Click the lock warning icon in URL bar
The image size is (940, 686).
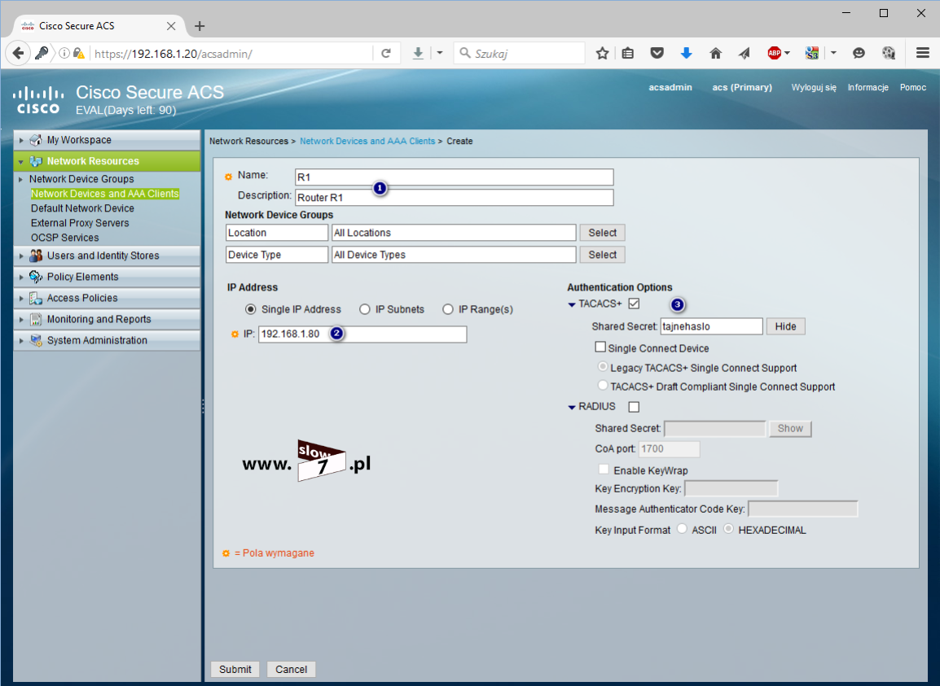tap(78, 54)
